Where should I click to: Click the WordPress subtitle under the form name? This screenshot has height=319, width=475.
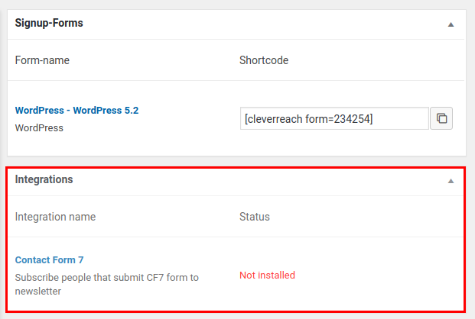(x=39, y=127)
